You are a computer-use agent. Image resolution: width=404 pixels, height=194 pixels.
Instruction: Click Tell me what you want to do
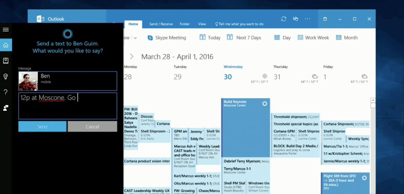click(x=239, y=24)
